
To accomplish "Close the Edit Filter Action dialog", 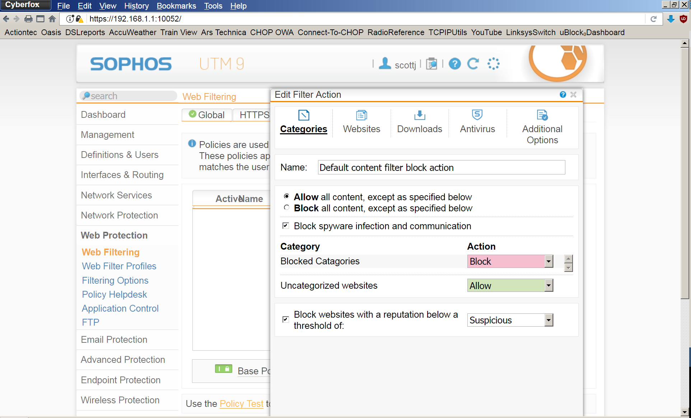I will click(x=573, y=95).
